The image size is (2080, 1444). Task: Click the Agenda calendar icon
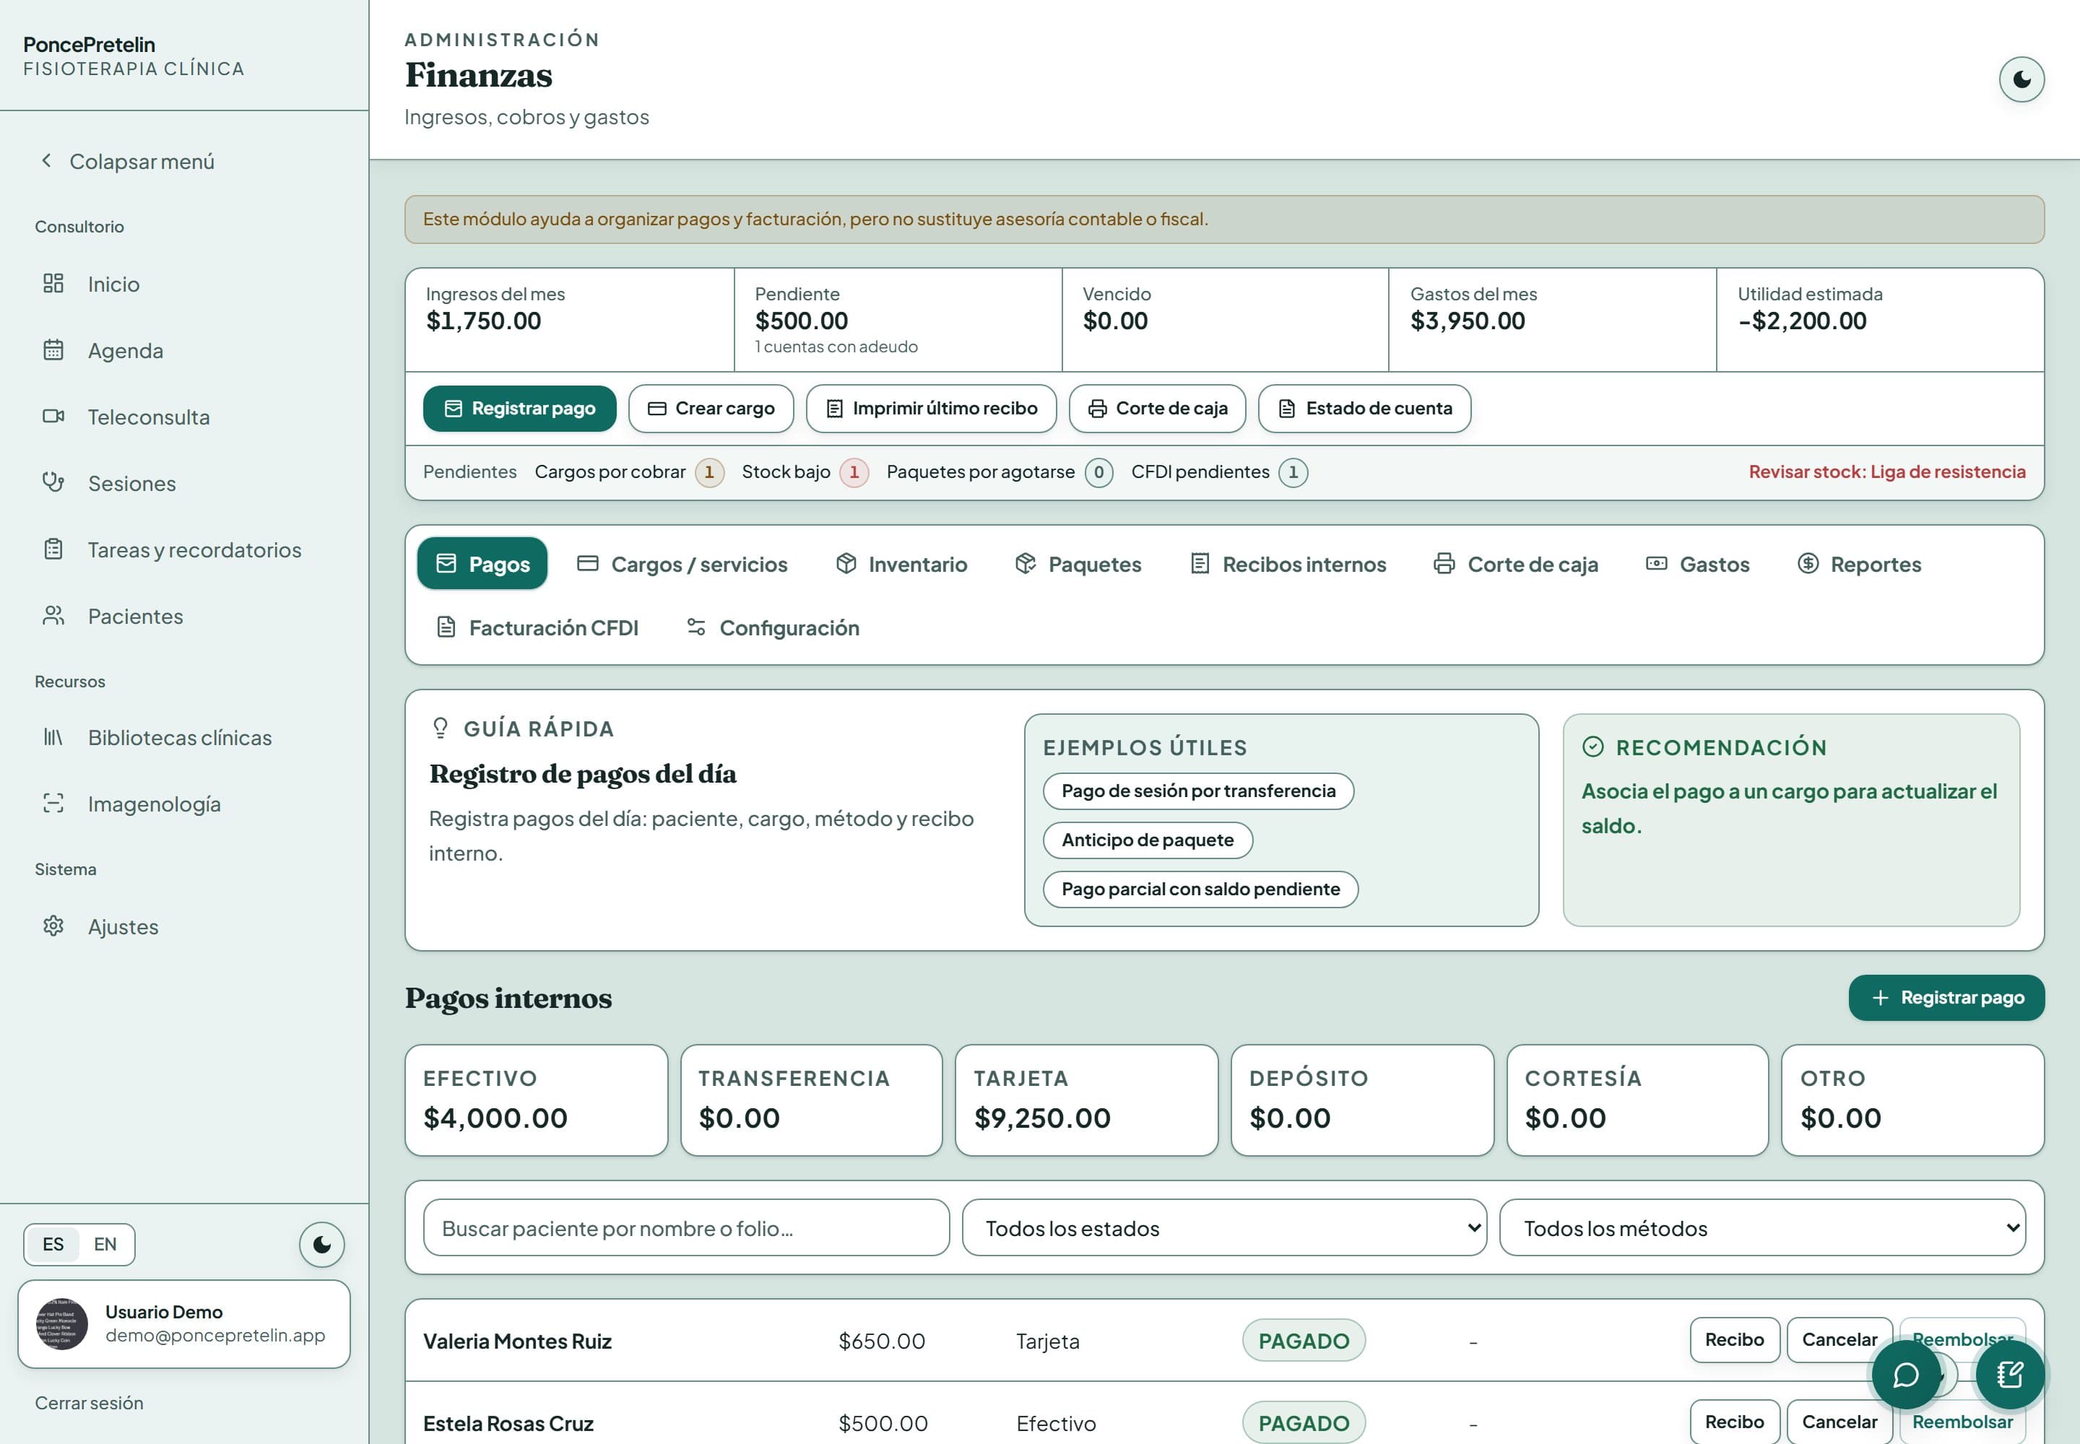(x=53, y=350)
